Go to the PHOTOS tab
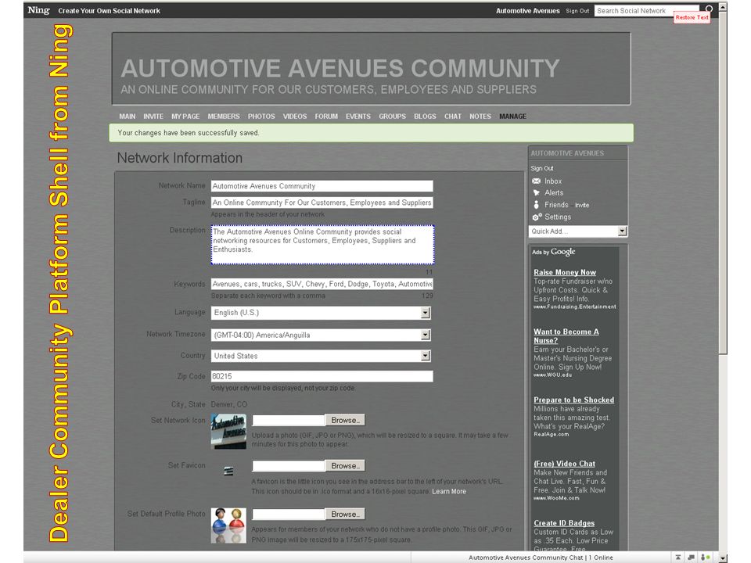Viewport: 751px width, 563px height. pos(261,117)
